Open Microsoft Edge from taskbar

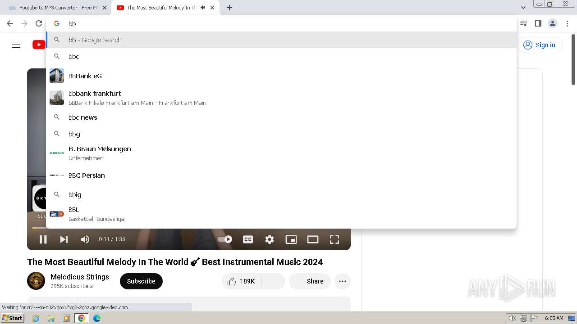pos(97,318)
